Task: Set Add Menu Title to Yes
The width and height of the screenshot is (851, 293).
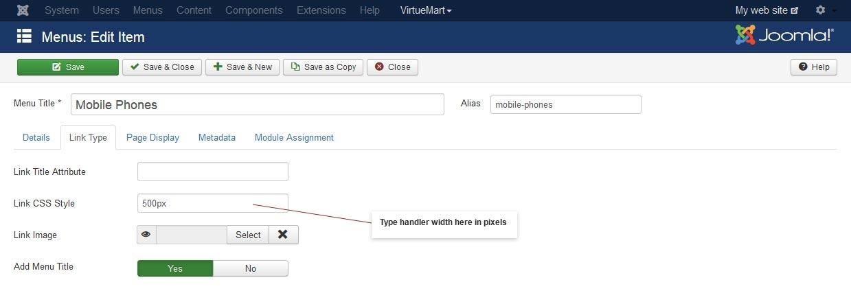Action: pyautogui.click(x=175, y=268)
